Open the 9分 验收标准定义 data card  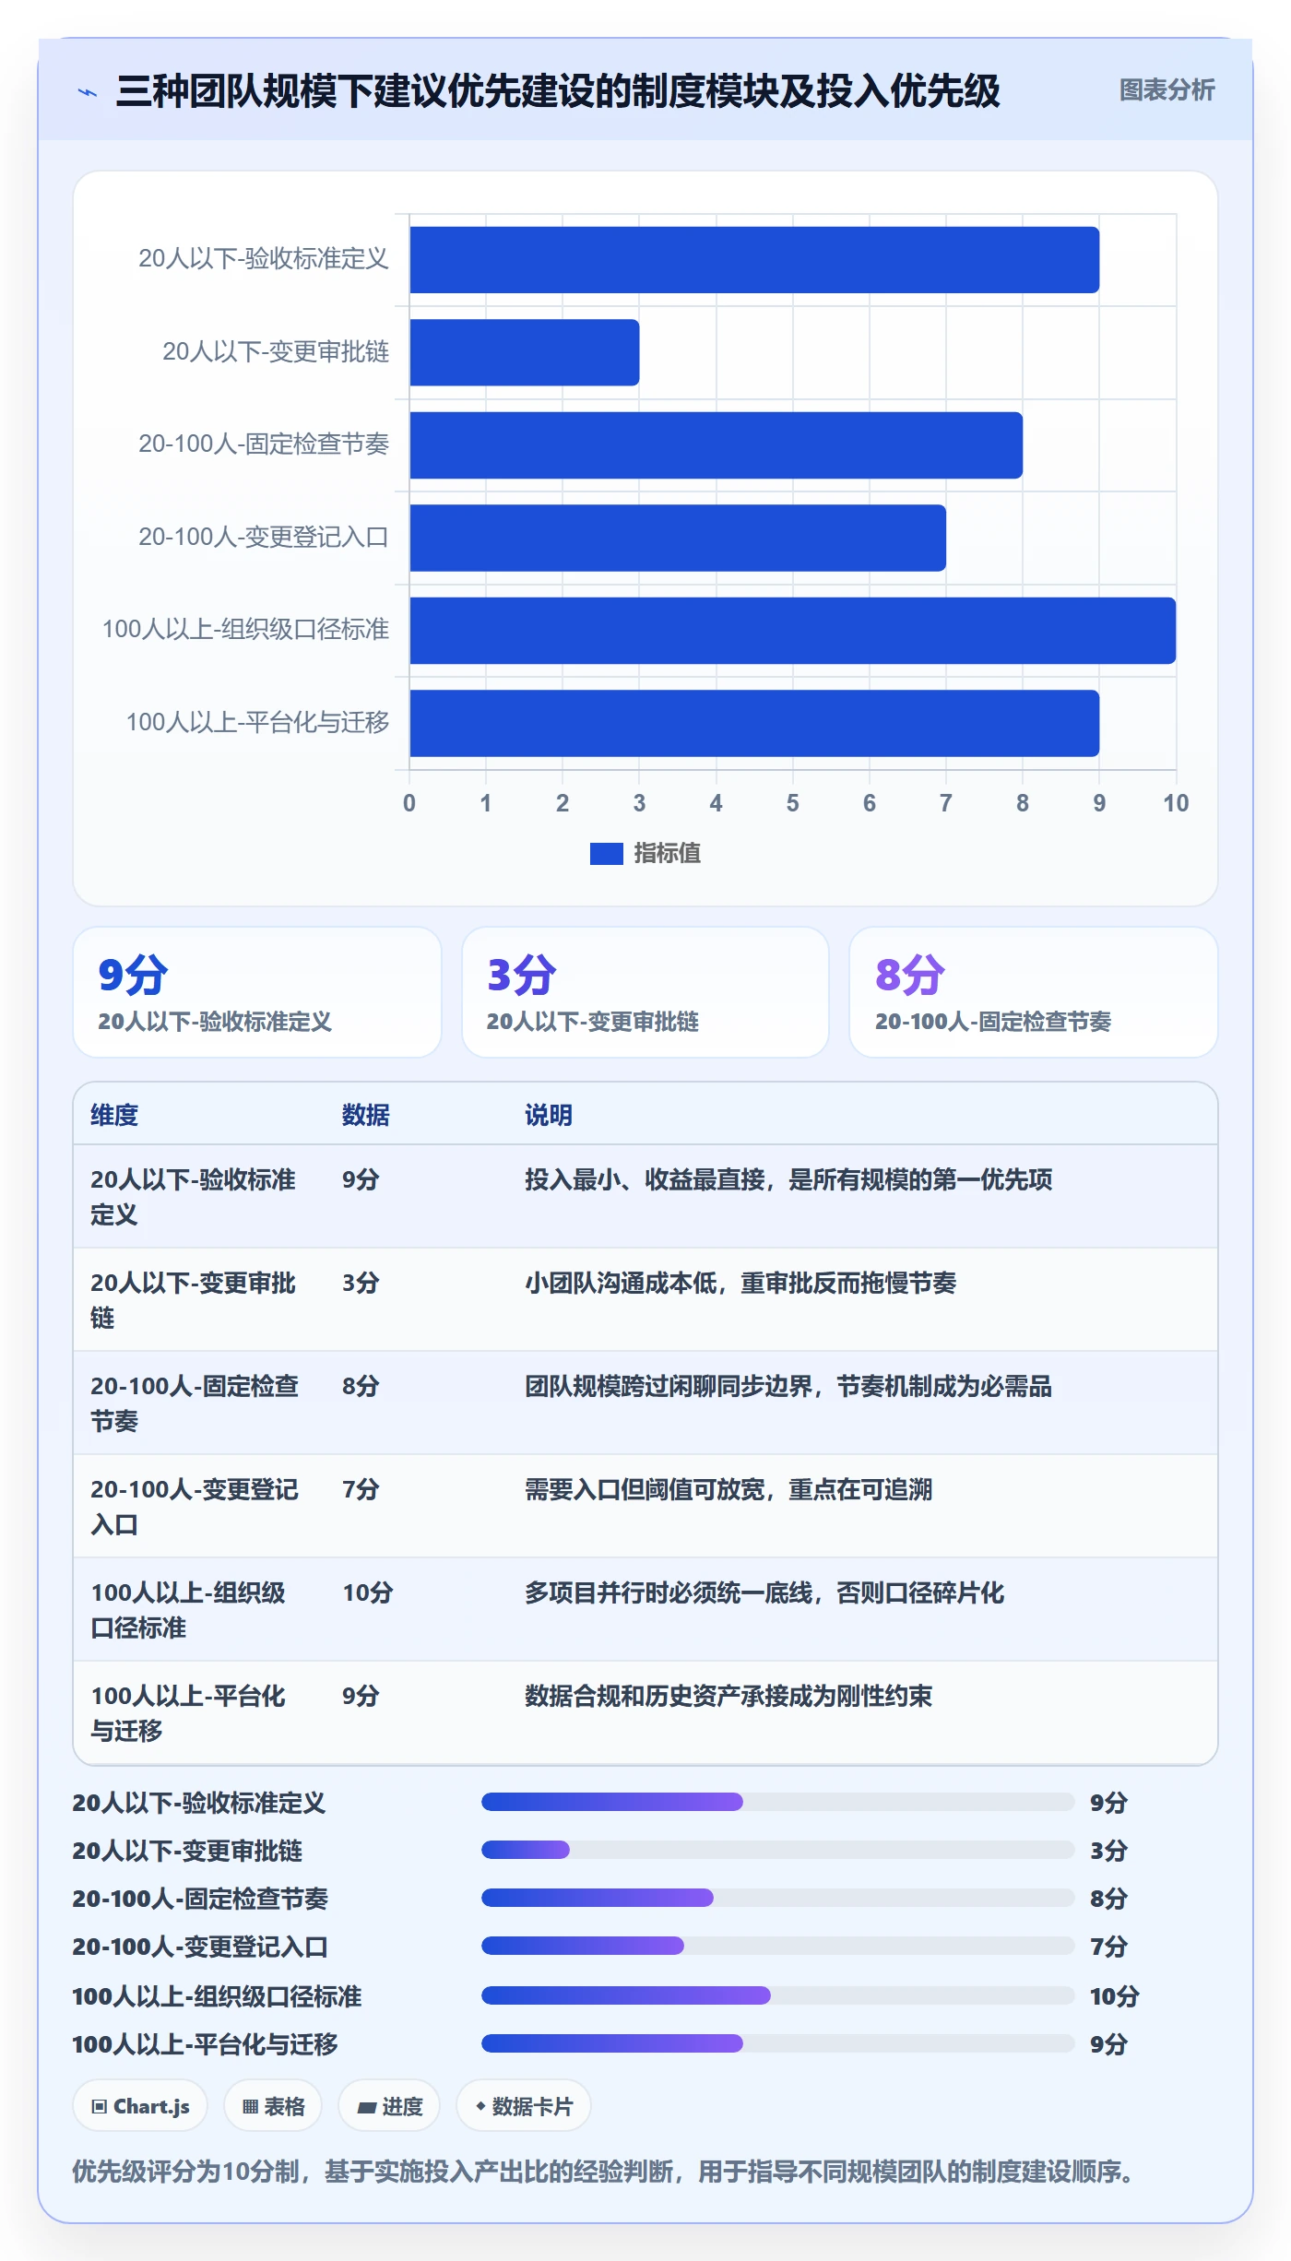tap(257, 992)
